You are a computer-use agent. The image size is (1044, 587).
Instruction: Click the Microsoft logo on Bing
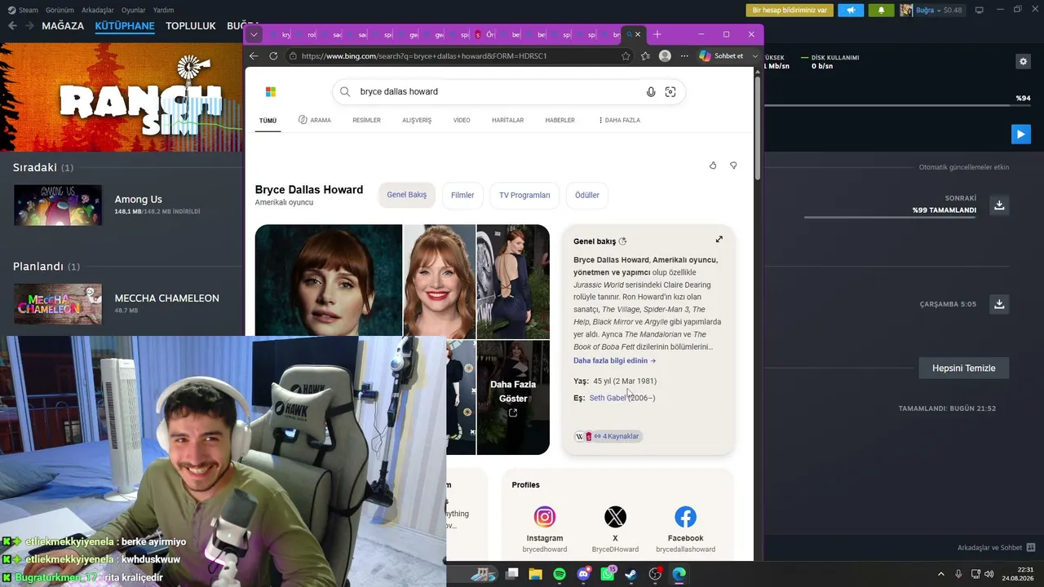pyautogui.click(x=271, y=91)
